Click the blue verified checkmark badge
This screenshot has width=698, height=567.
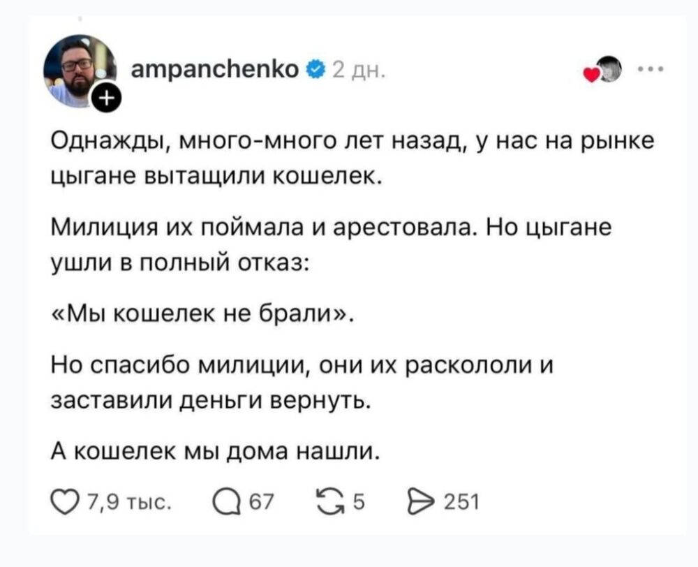tap(315, 70)
